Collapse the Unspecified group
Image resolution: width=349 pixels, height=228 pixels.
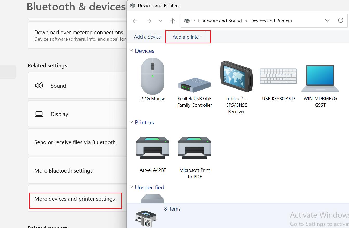coord(131,187)
